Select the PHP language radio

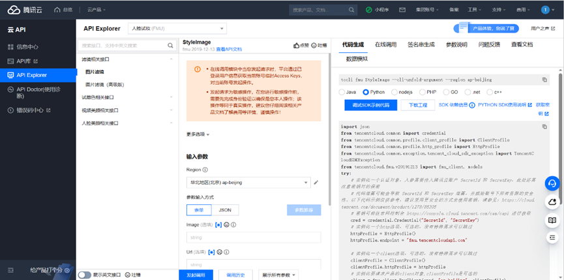click(x=422, y=92)
